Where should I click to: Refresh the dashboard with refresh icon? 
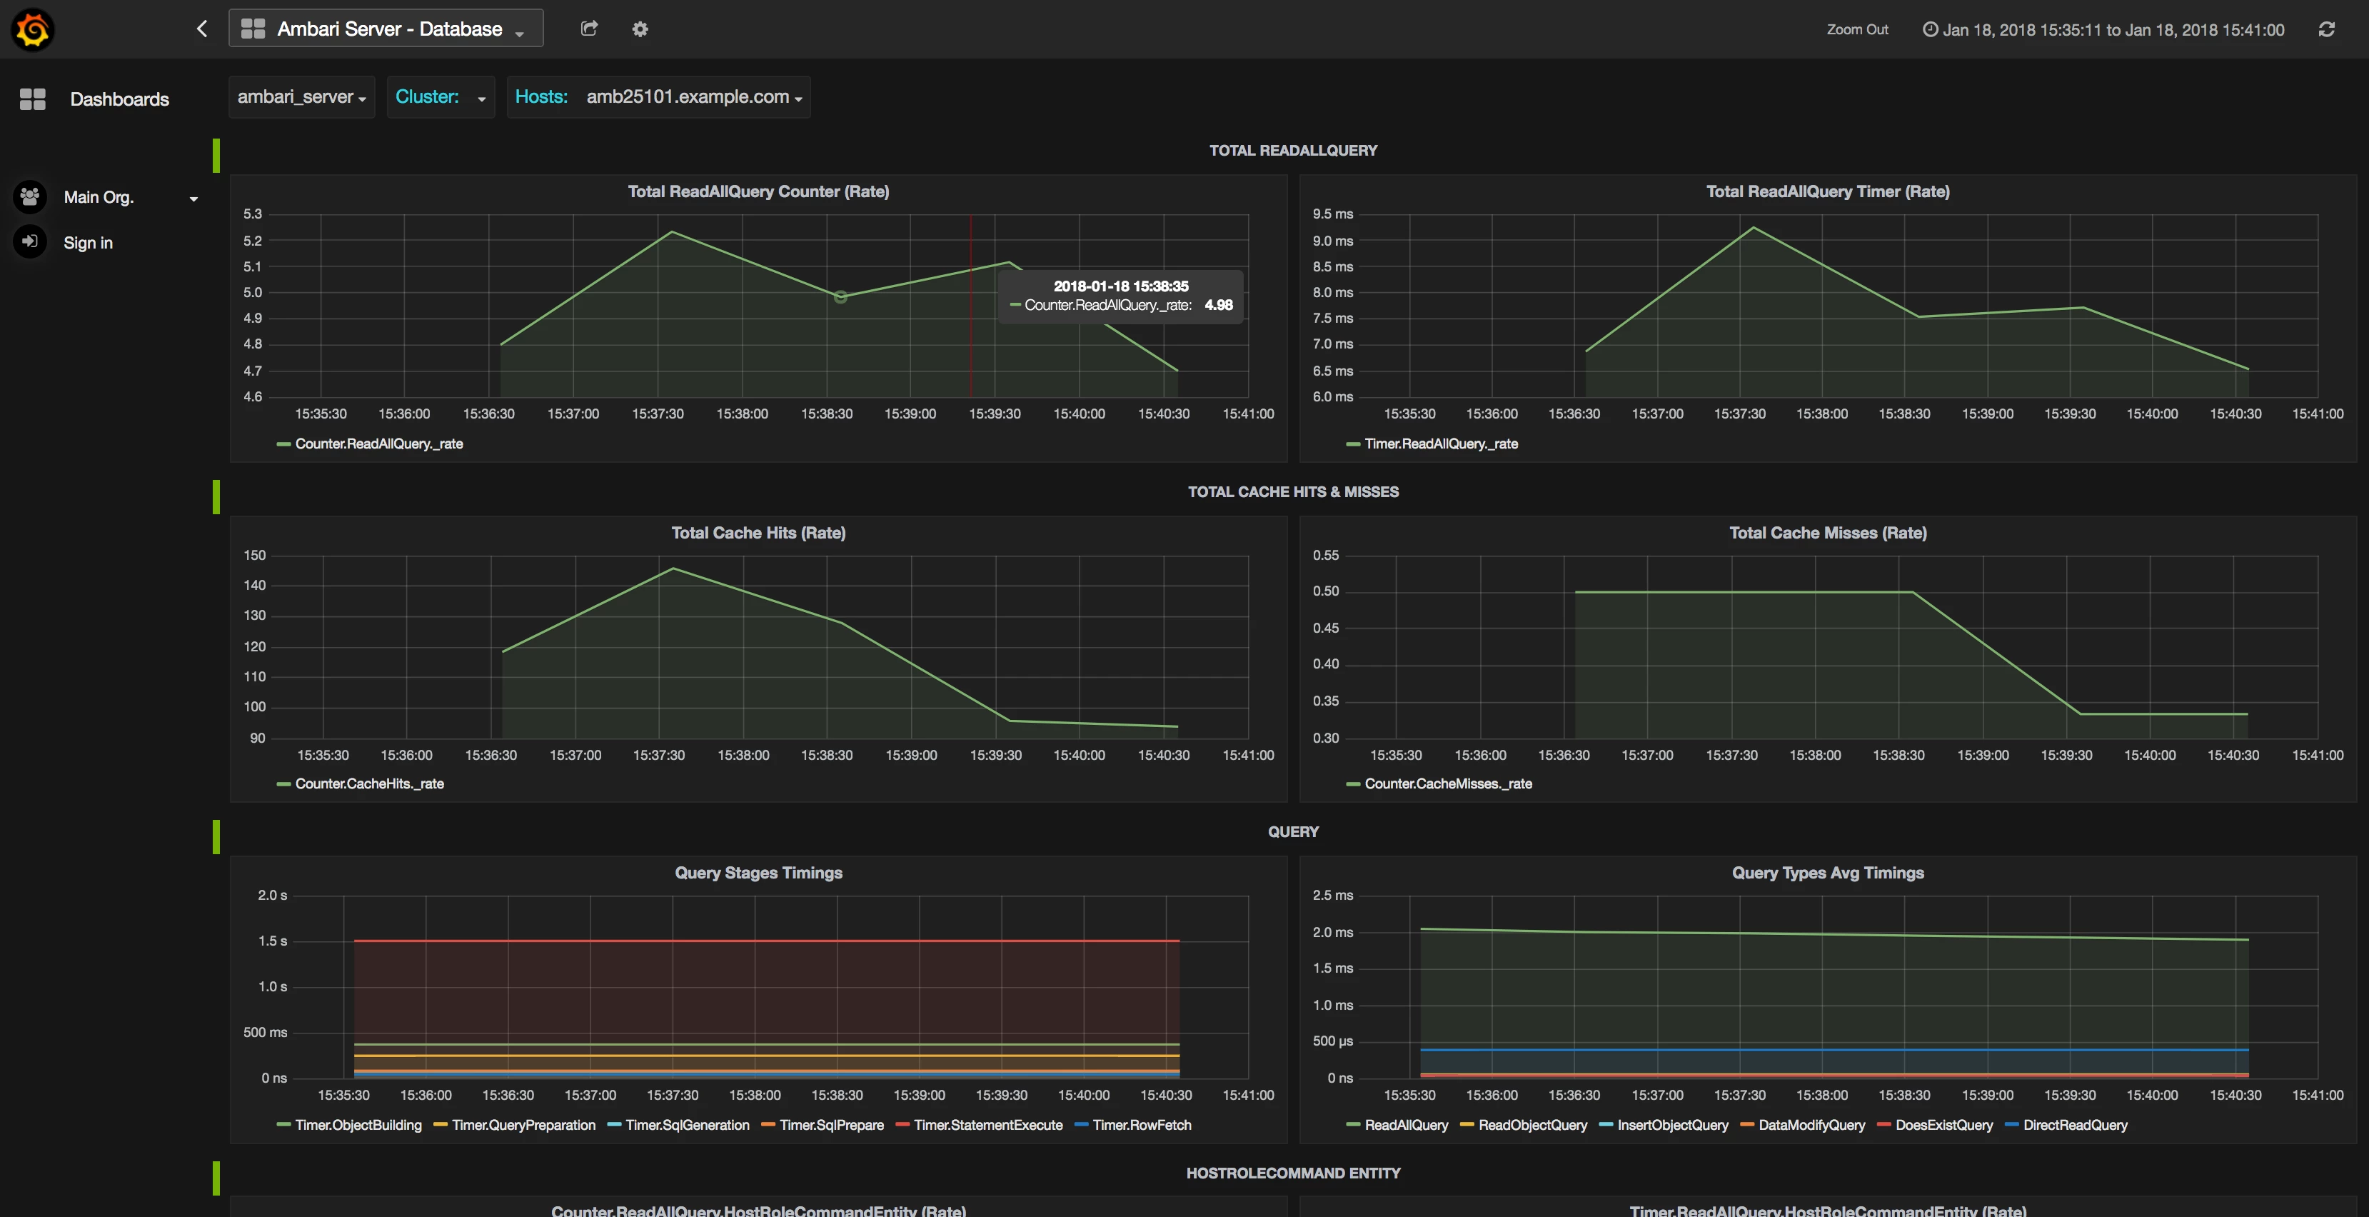[2325, 29]
